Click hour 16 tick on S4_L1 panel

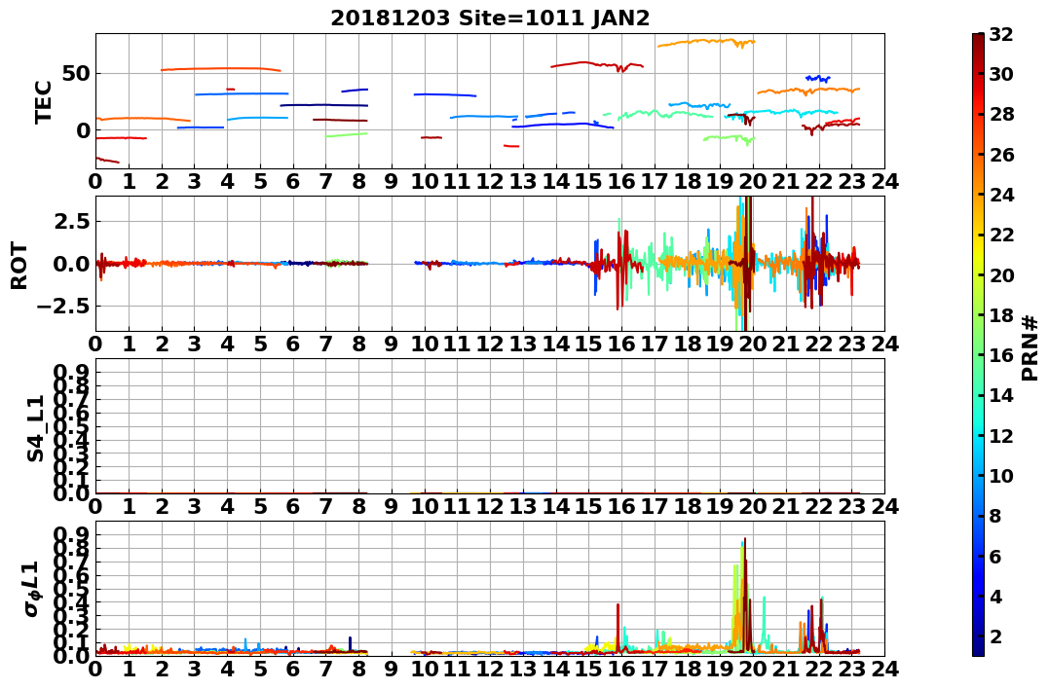[x=621, y=507]
